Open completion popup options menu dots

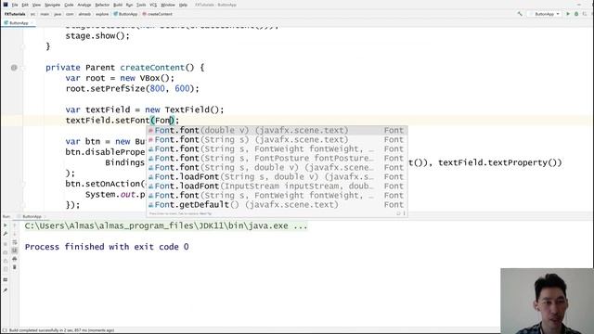(405, 213)
